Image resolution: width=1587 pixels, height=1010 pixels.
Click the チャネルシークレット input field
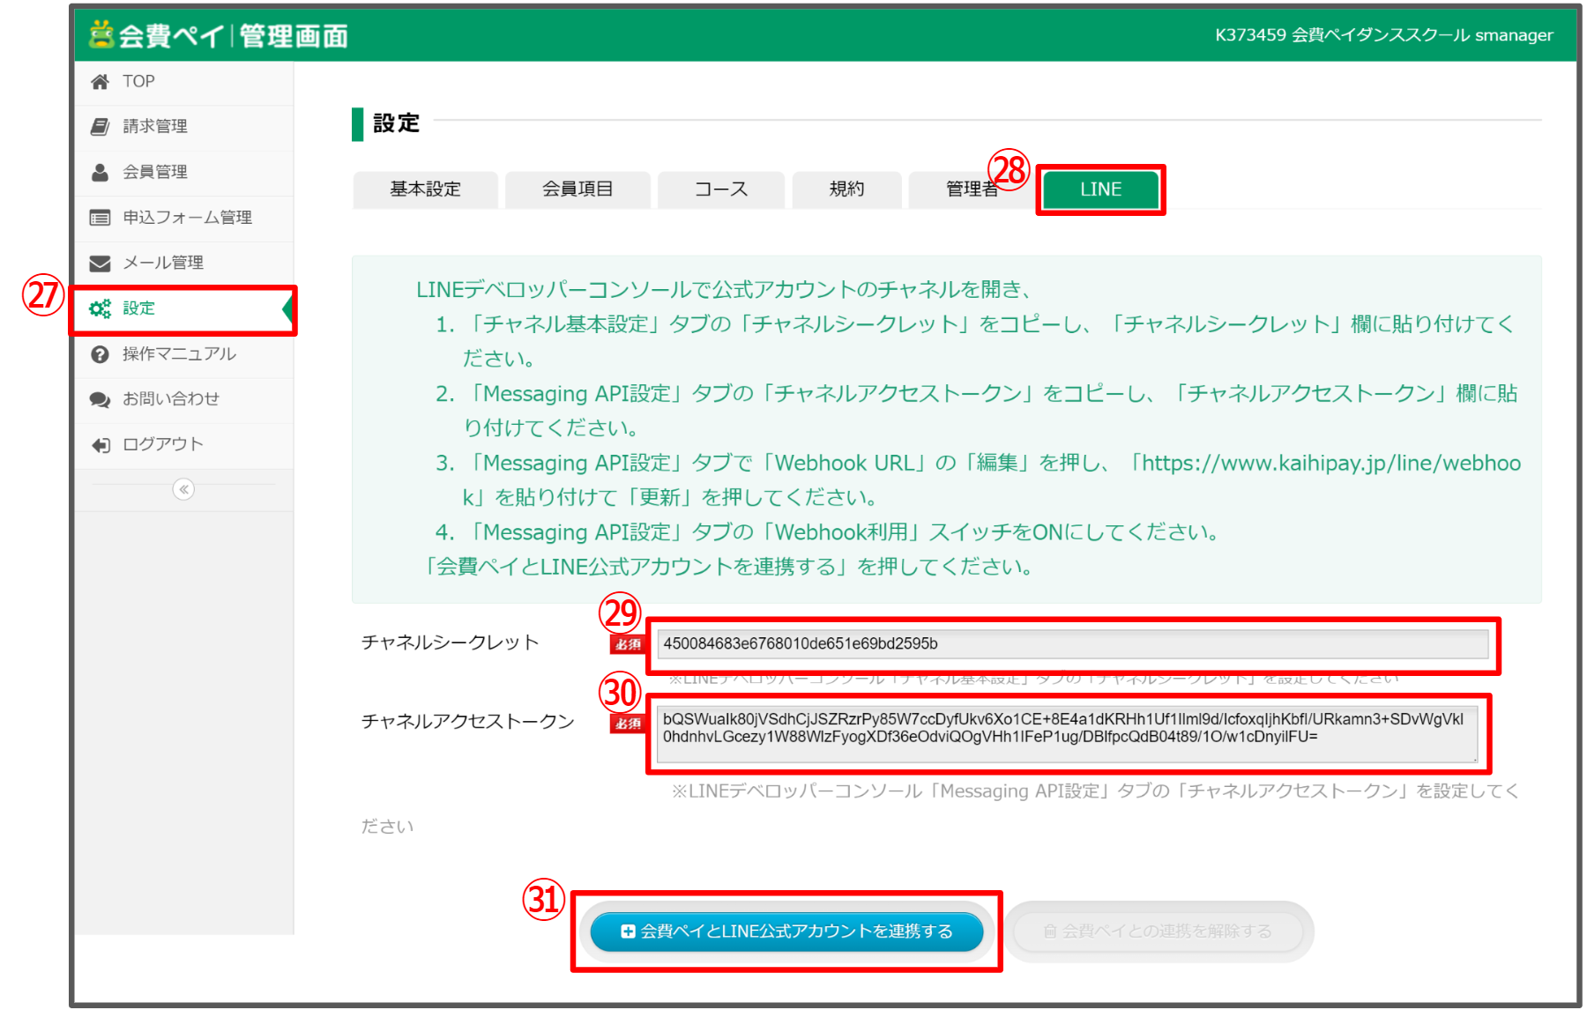[x=1072, y=644]
